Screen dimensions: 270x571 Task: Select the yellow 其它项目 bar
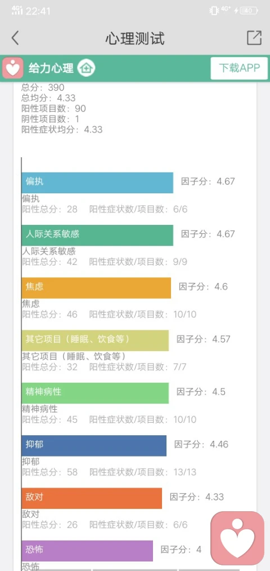coord(95,340)
